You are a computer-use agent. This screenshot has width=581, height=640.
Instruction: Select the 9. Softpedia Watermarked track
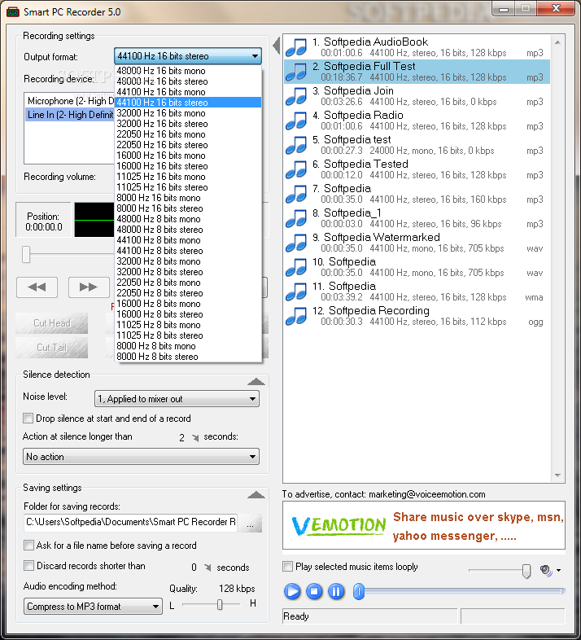(x=417, y=243)
